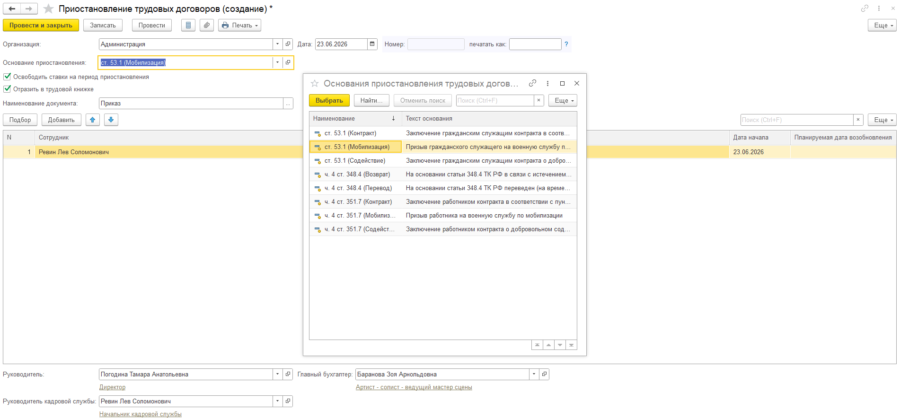Open the Директор position link
The height and width of the screenshot is (419, 900).
pos(112,387)
